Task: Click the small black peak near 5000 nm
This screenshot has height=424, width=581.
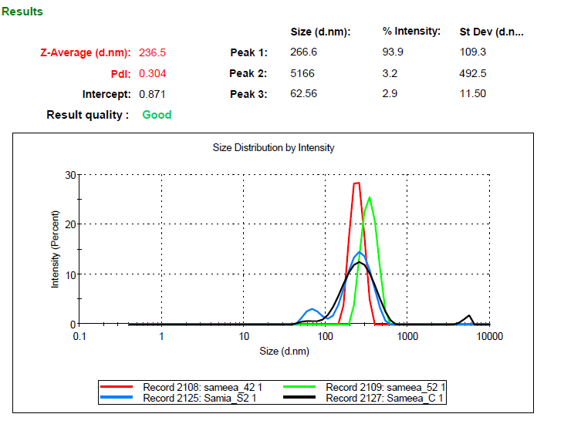Action: (469, 316)
